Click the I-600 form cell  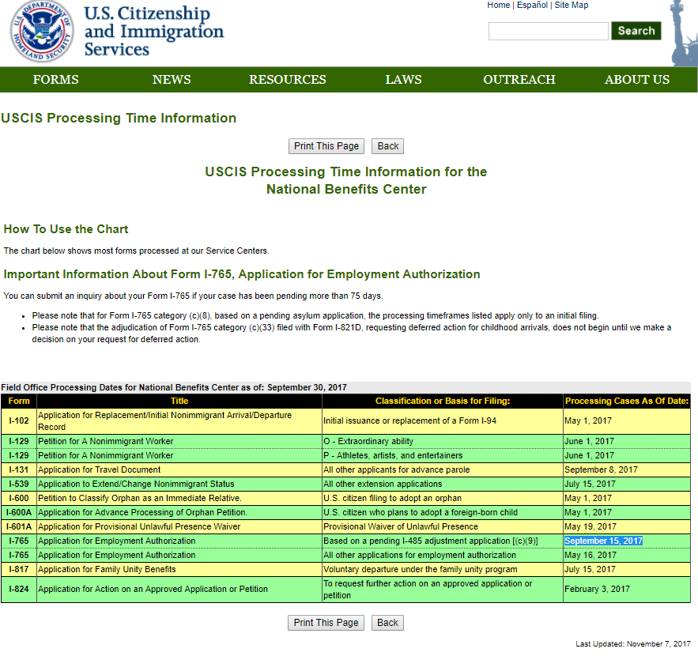[19, 499]
